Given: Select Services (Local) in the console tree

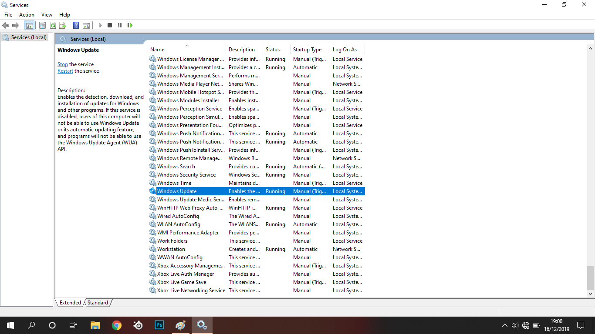Looking at the screenshot, I should pyautogui.click(x=25, y=37).
